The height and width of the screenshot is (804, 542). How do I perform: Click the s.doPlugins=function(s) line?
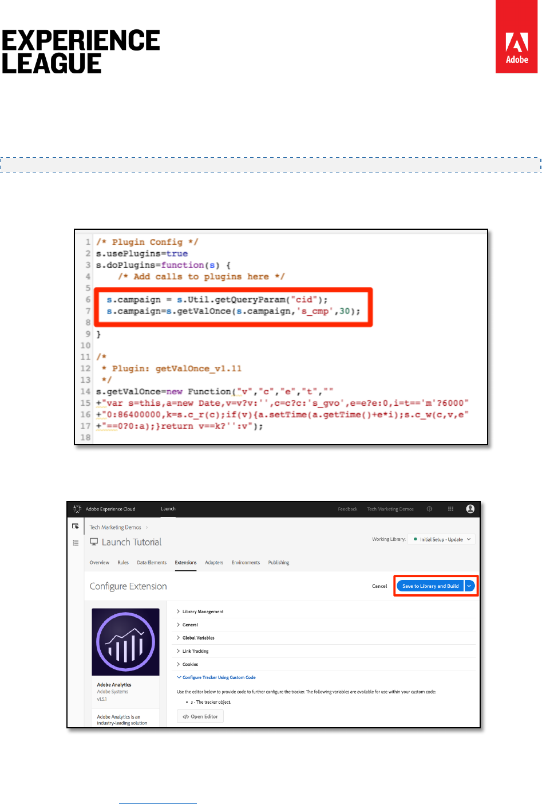(x=163, y=265)
